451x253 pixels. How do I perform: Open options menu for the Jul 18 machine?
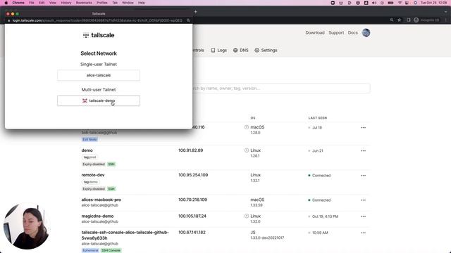[363, 128]
